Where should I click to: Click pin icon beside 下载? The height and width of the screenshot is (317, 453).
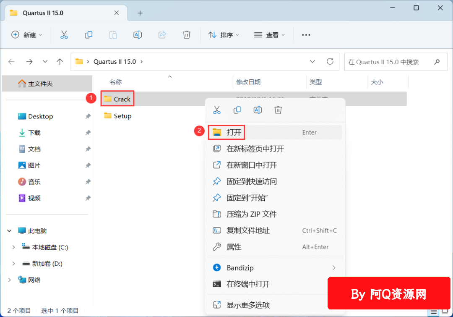click(88, 133)
